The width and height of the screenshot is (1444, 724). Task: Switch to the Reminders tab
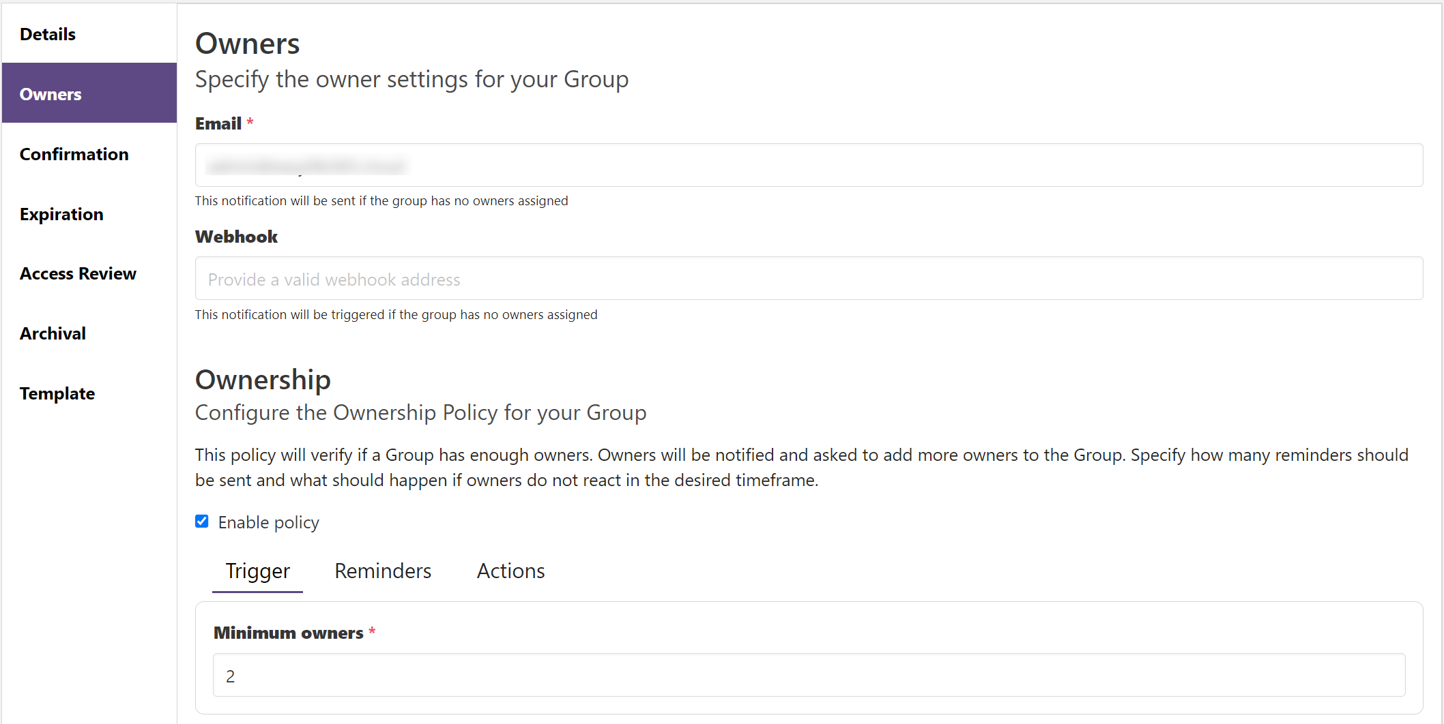tap(382, 571)
